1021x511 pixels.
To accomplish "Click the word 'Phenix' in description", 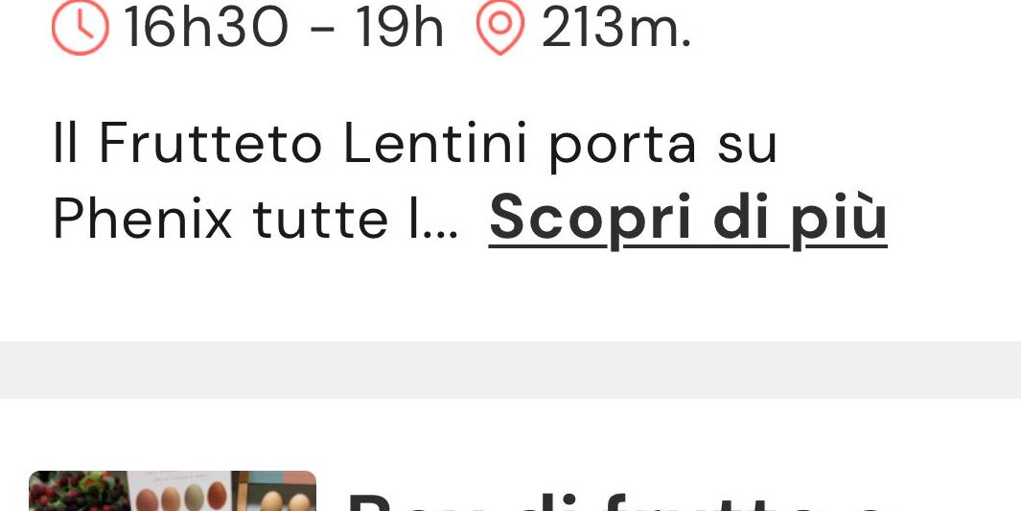I will 143,220.
